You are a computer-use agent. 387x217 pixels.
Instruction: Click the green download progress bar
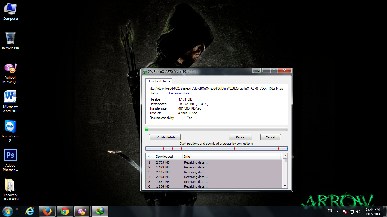click(216, 129)
